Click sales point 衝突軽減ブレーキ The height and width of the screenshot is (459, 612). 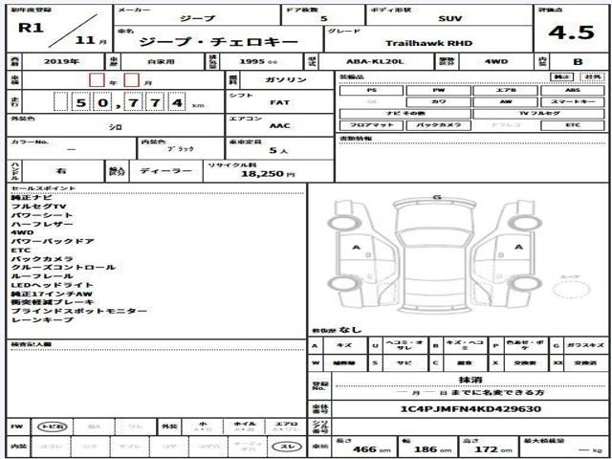point(53,302)
